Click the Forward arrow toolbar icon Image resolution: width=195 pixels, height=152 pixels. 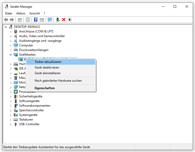click(x=12, y=20)
